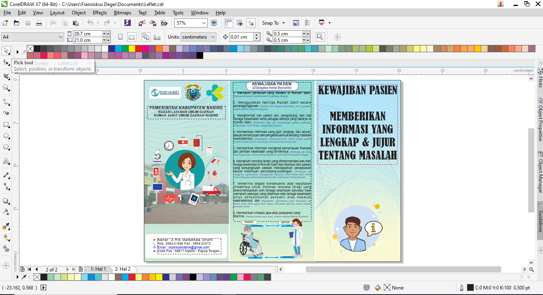543x295 pixels.
Task: Select the Ellipse tool
Action: click(x=6, y=136)
